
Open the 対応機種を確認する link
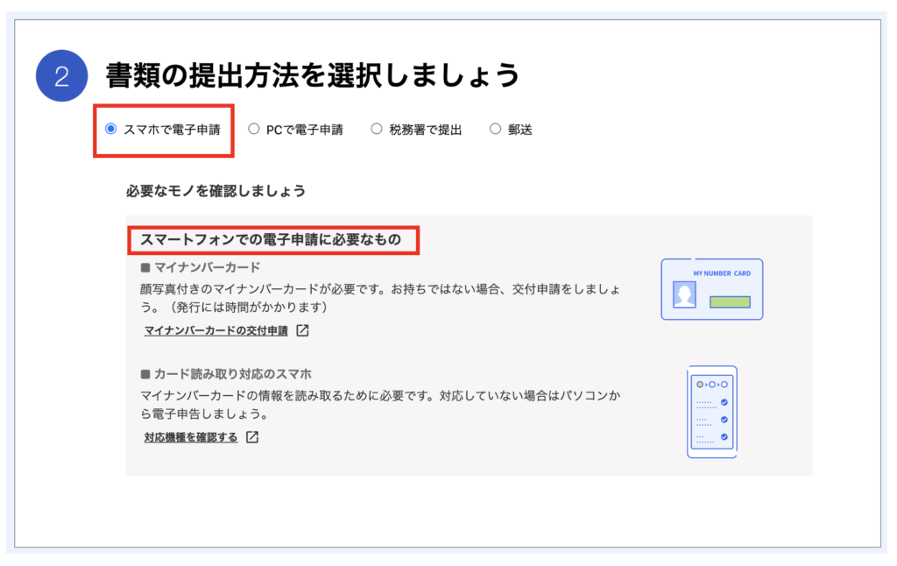click(191, 437)
